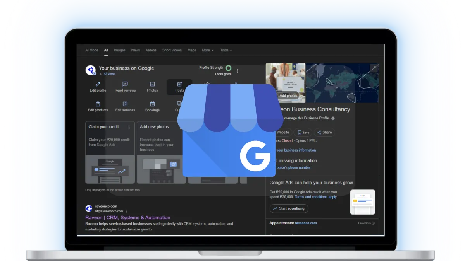Open the your business information link
465x261 pixels.
296,150
